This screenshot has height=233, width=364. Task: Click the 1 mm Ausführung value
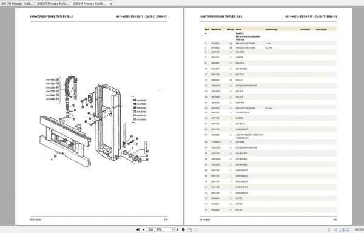(268, 44)
